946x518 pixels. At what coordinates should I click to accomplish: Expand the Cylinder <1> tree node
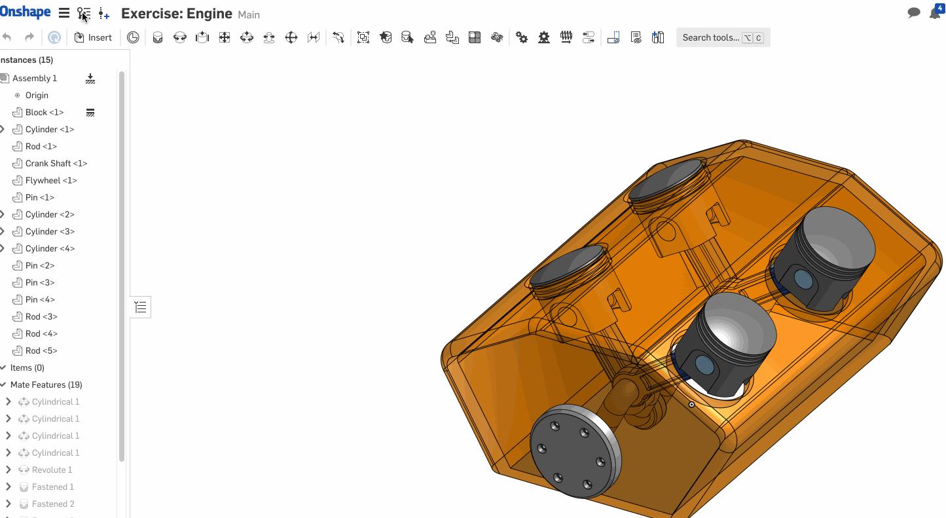click(3, 130)
